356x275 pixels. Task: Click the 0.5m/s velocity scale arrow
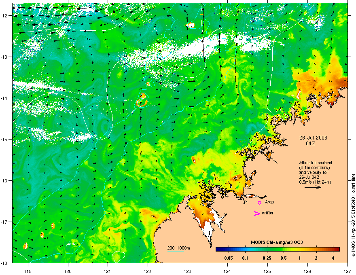(313, 187)
